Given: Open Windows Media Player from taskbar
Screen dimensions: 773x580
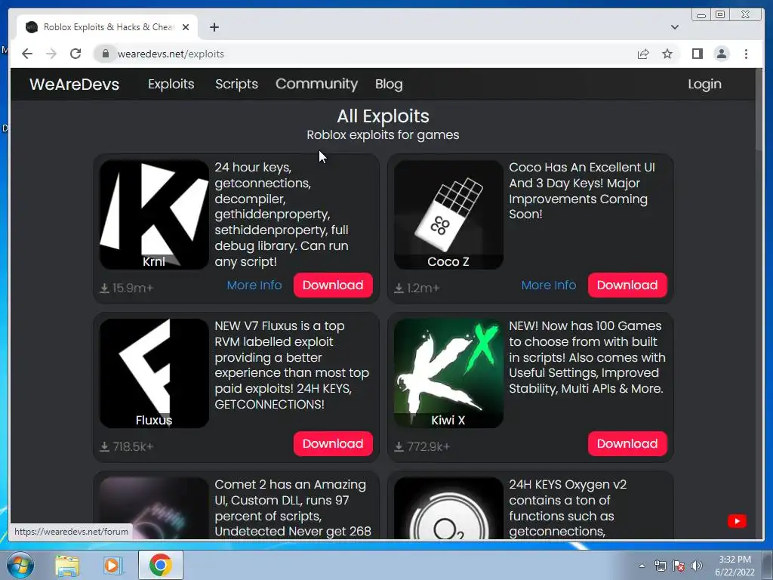Looking at the screenshot, I should (112, 565).
